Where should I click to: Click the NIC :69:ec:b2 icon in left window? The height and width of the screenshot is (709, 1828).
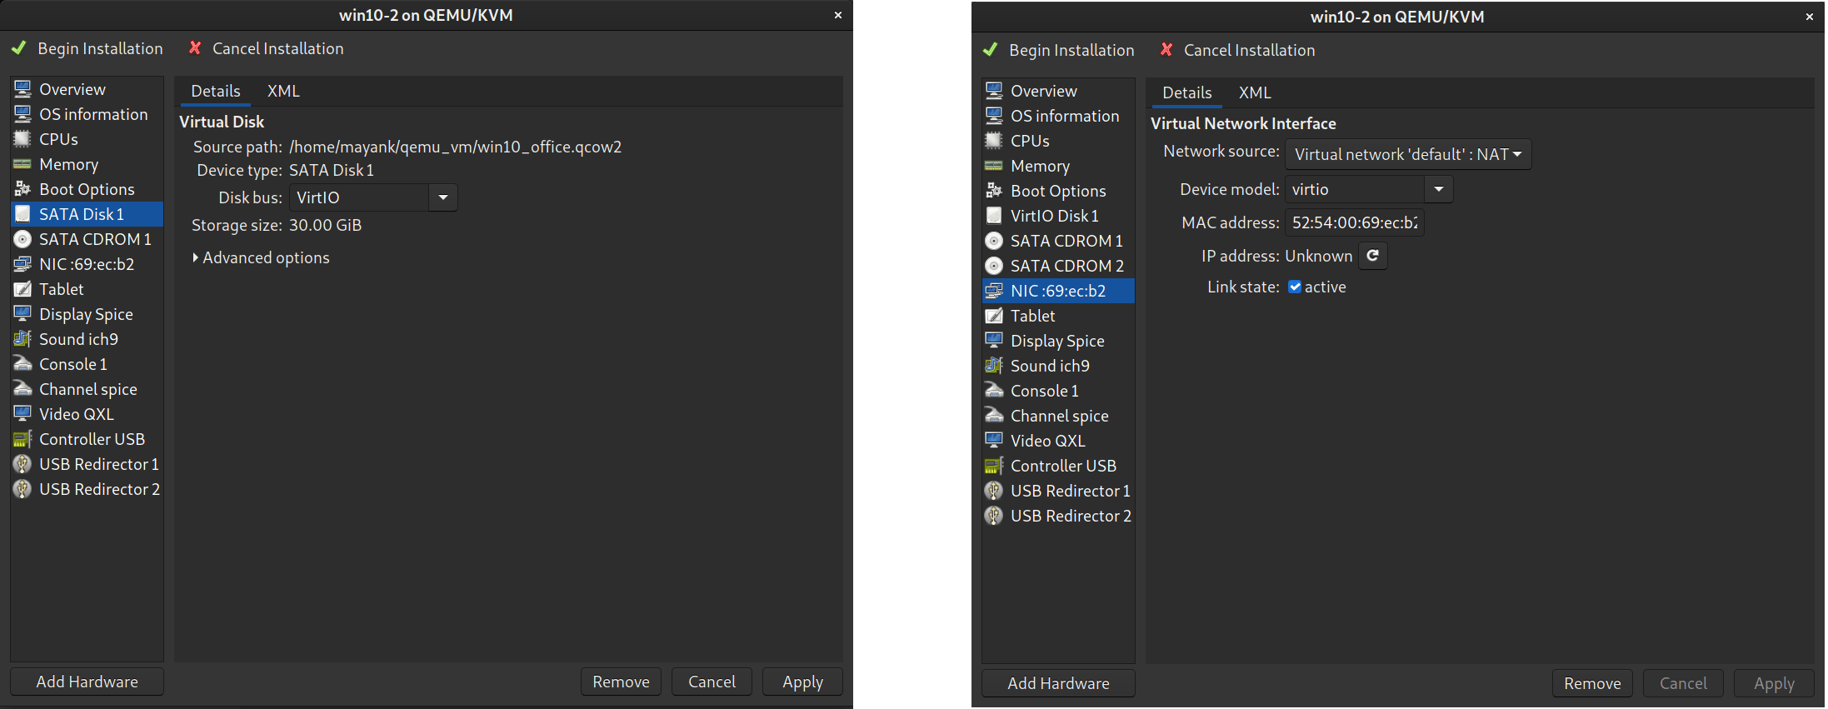click(22, 264)
